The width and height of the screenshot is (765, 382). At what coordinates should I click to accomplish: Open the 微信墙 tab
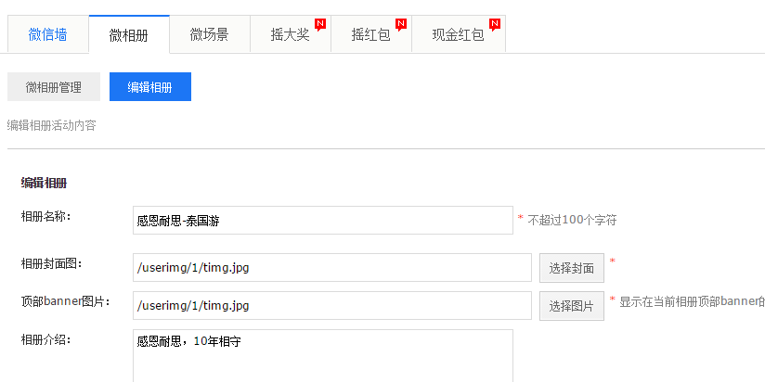pos(47,35)
